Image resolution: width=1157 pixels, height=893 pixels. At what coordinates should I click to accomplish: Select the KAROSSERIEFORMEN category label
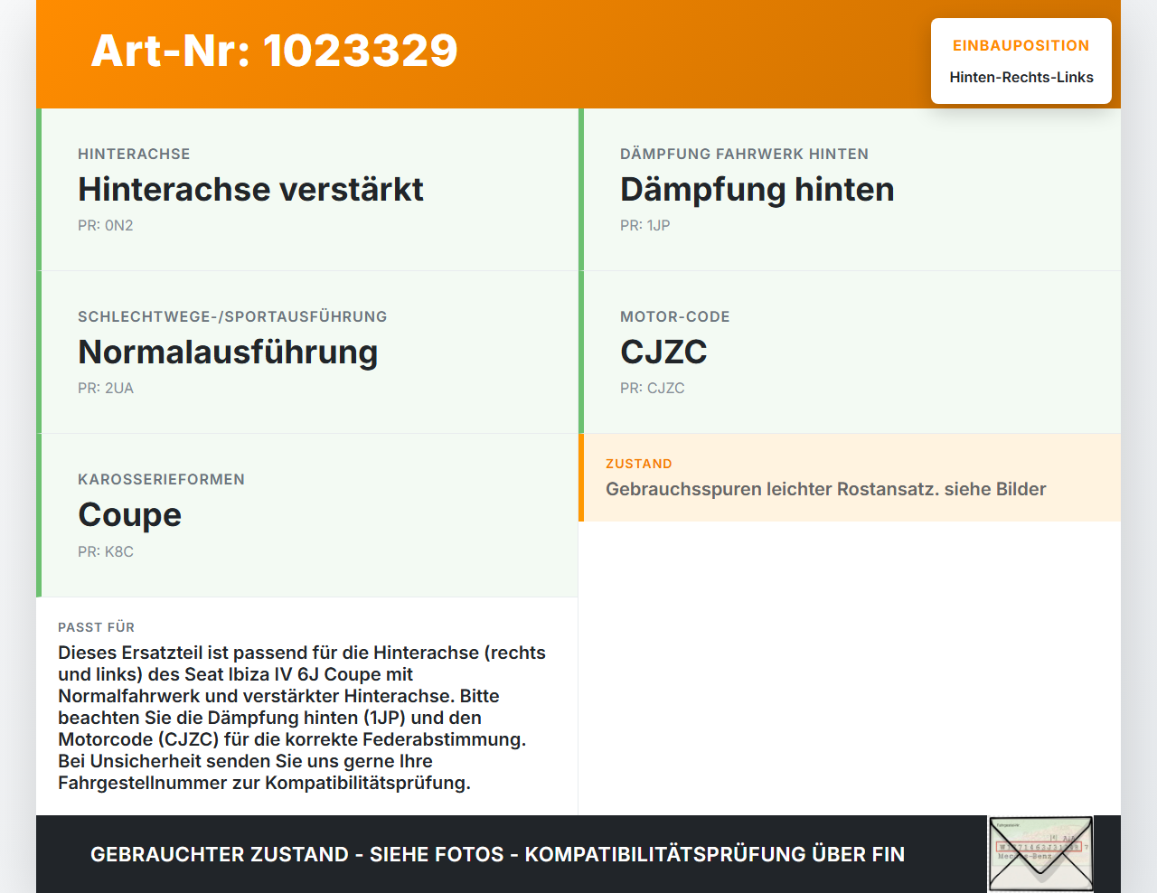pos(161,480)
